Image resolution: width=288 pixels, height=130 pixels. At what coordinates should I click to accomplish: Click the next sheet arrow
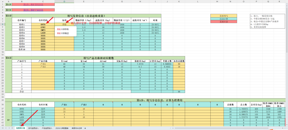[x=9, y=128]
